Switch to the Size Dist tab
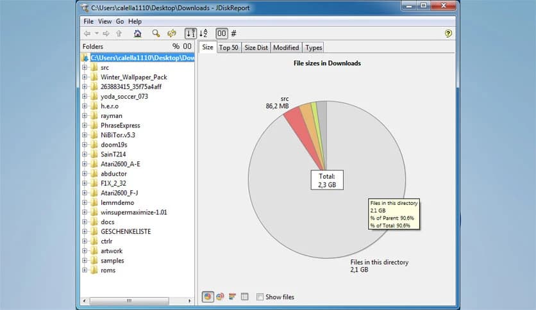 point(256,48)
